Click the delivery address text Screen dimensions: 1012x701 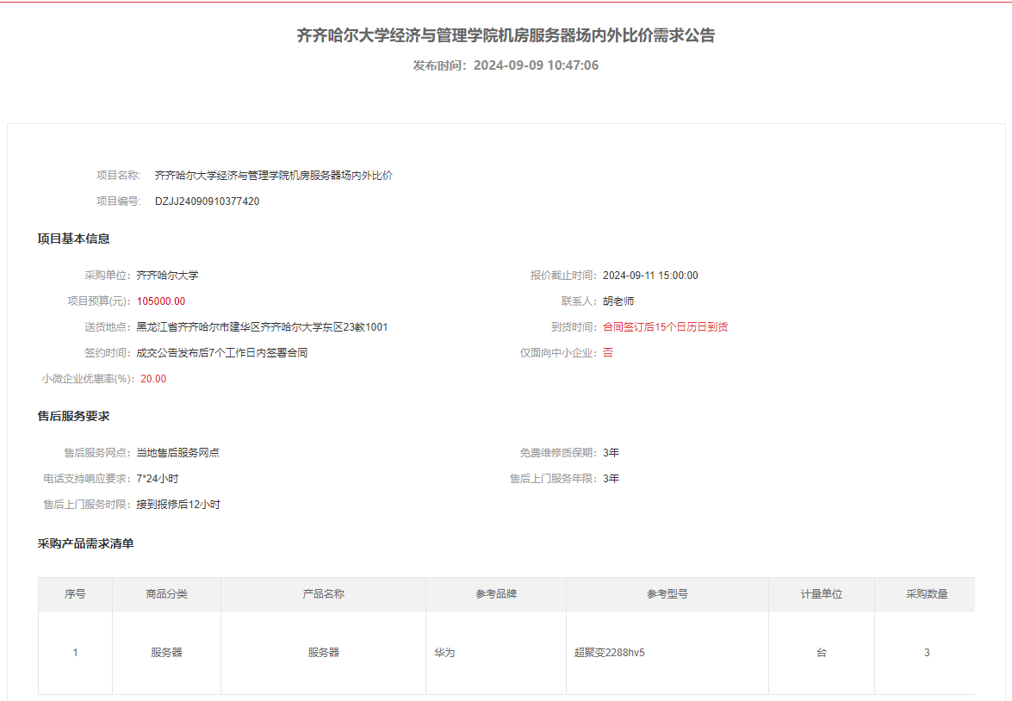click(262, 327)
